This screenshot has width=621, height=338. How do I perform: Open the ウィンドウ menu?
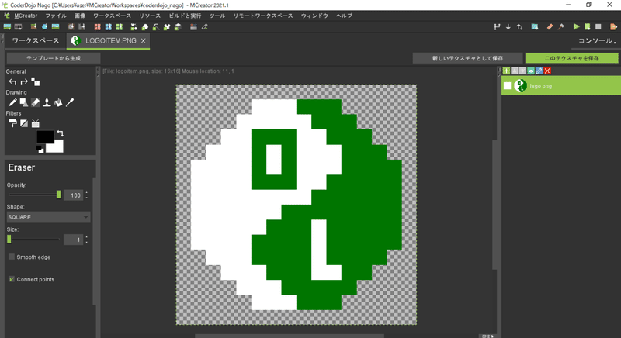pos(314,16)
